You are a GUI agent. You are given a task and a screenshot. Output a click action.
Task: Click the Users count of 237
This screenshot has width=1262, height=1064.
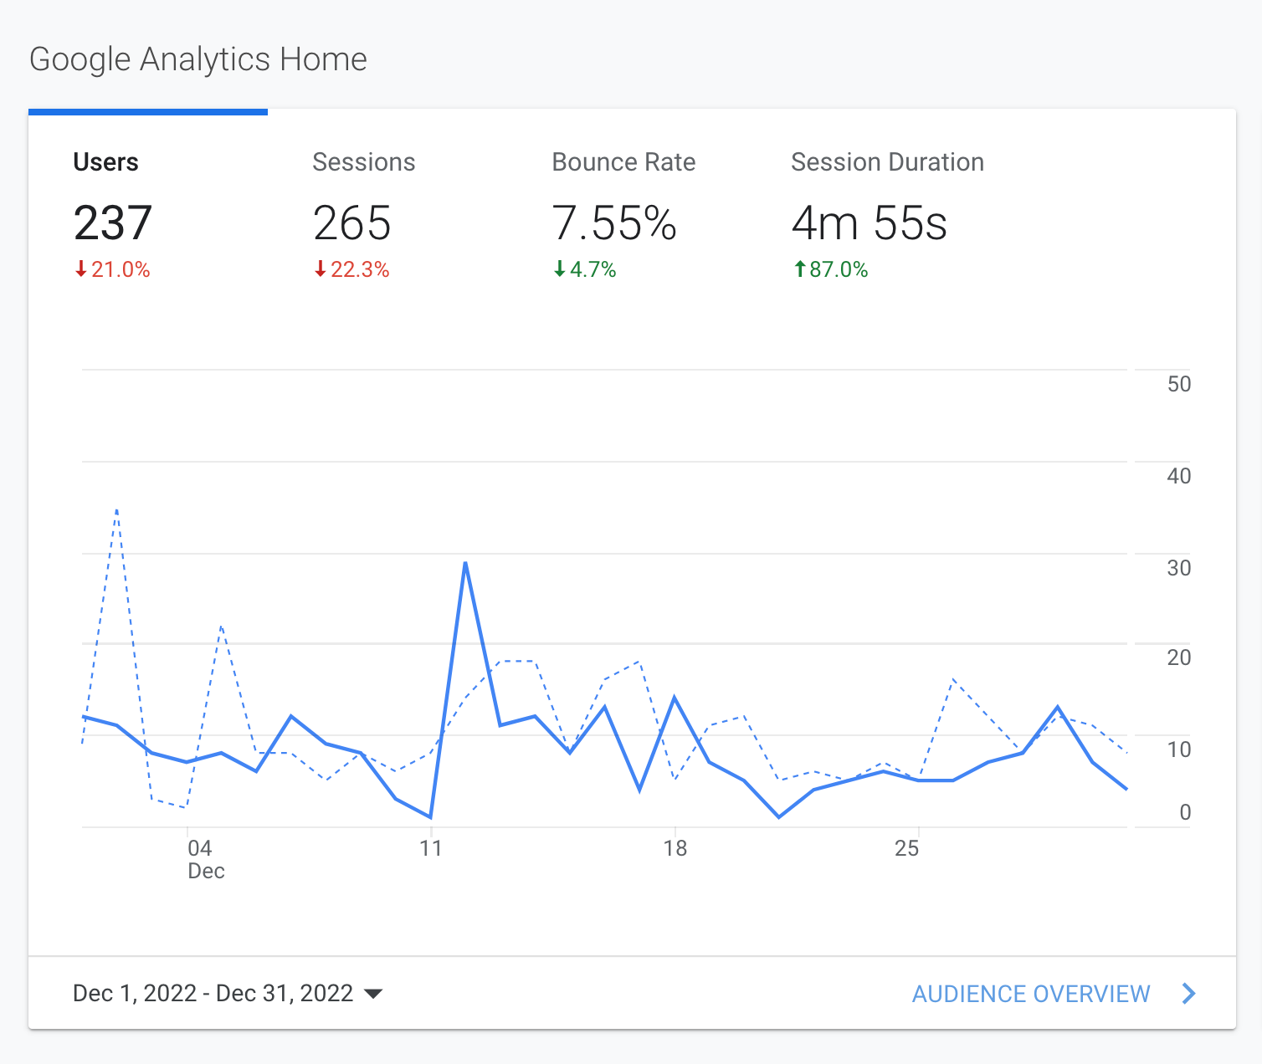pyautogui.click(x=113, y=223)
